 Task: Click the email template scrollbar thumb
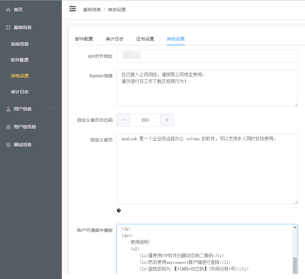point(295,266)
